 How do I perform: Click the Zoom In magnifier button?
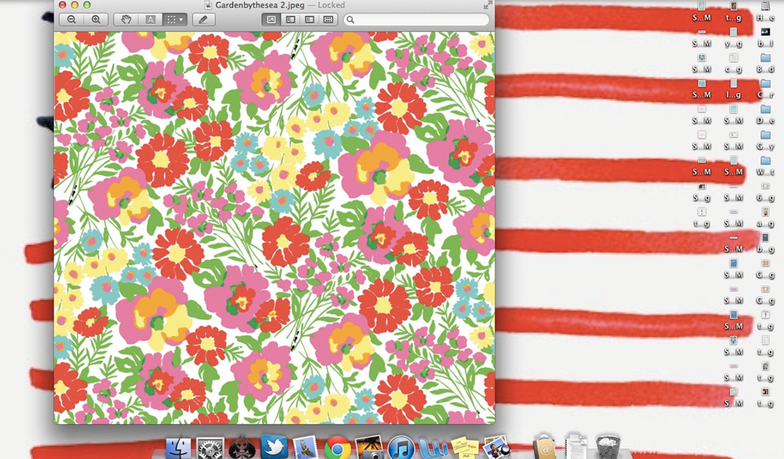click(x=96, y=20)
